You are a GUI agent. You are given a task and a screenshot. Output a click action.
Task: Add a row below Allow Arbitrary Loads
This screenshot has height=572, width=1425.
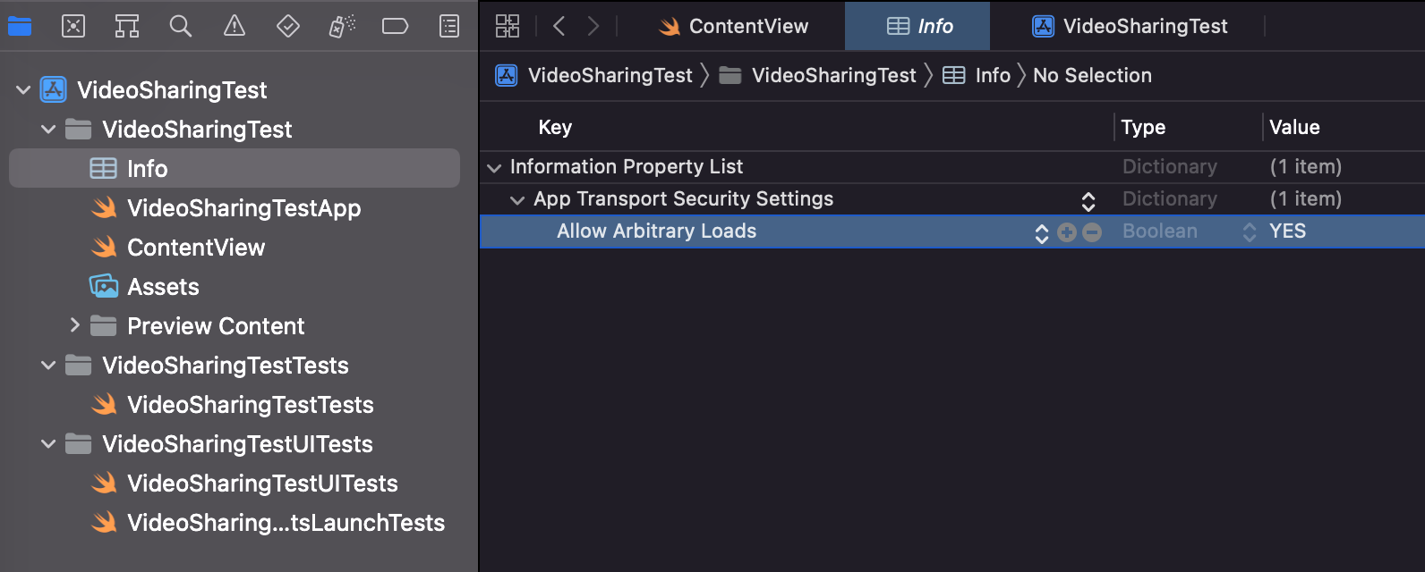click(1067, 232)
